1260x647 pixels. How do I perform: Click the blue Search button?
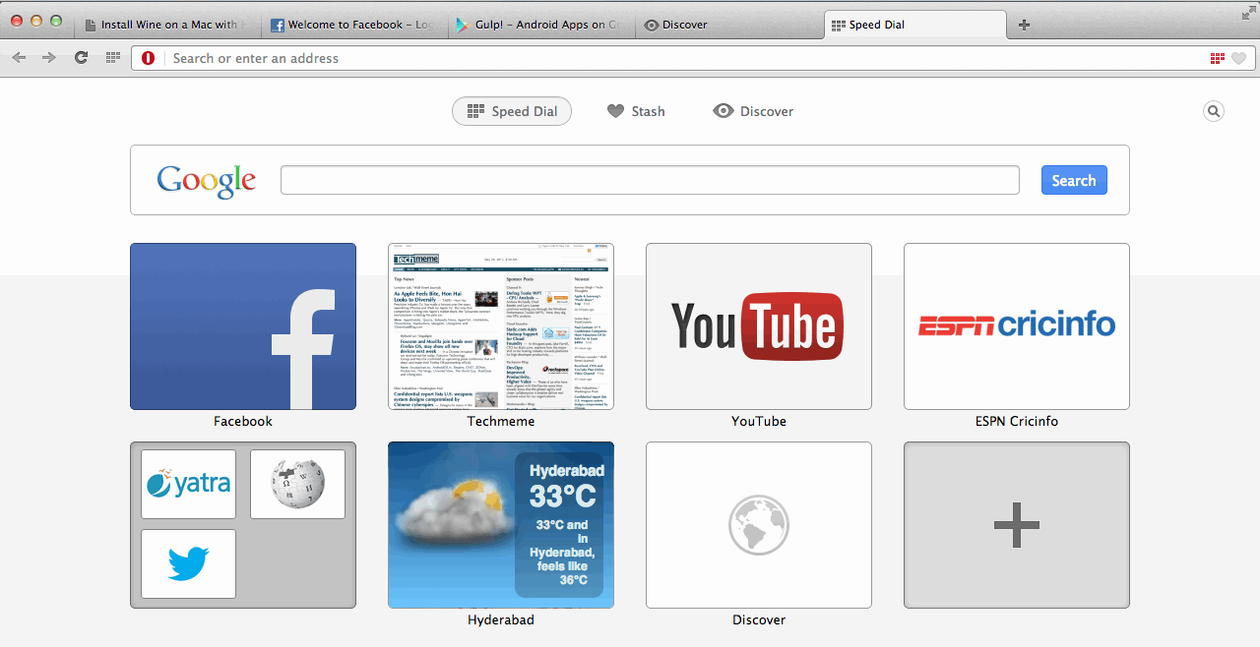(x=1074, y=181)
